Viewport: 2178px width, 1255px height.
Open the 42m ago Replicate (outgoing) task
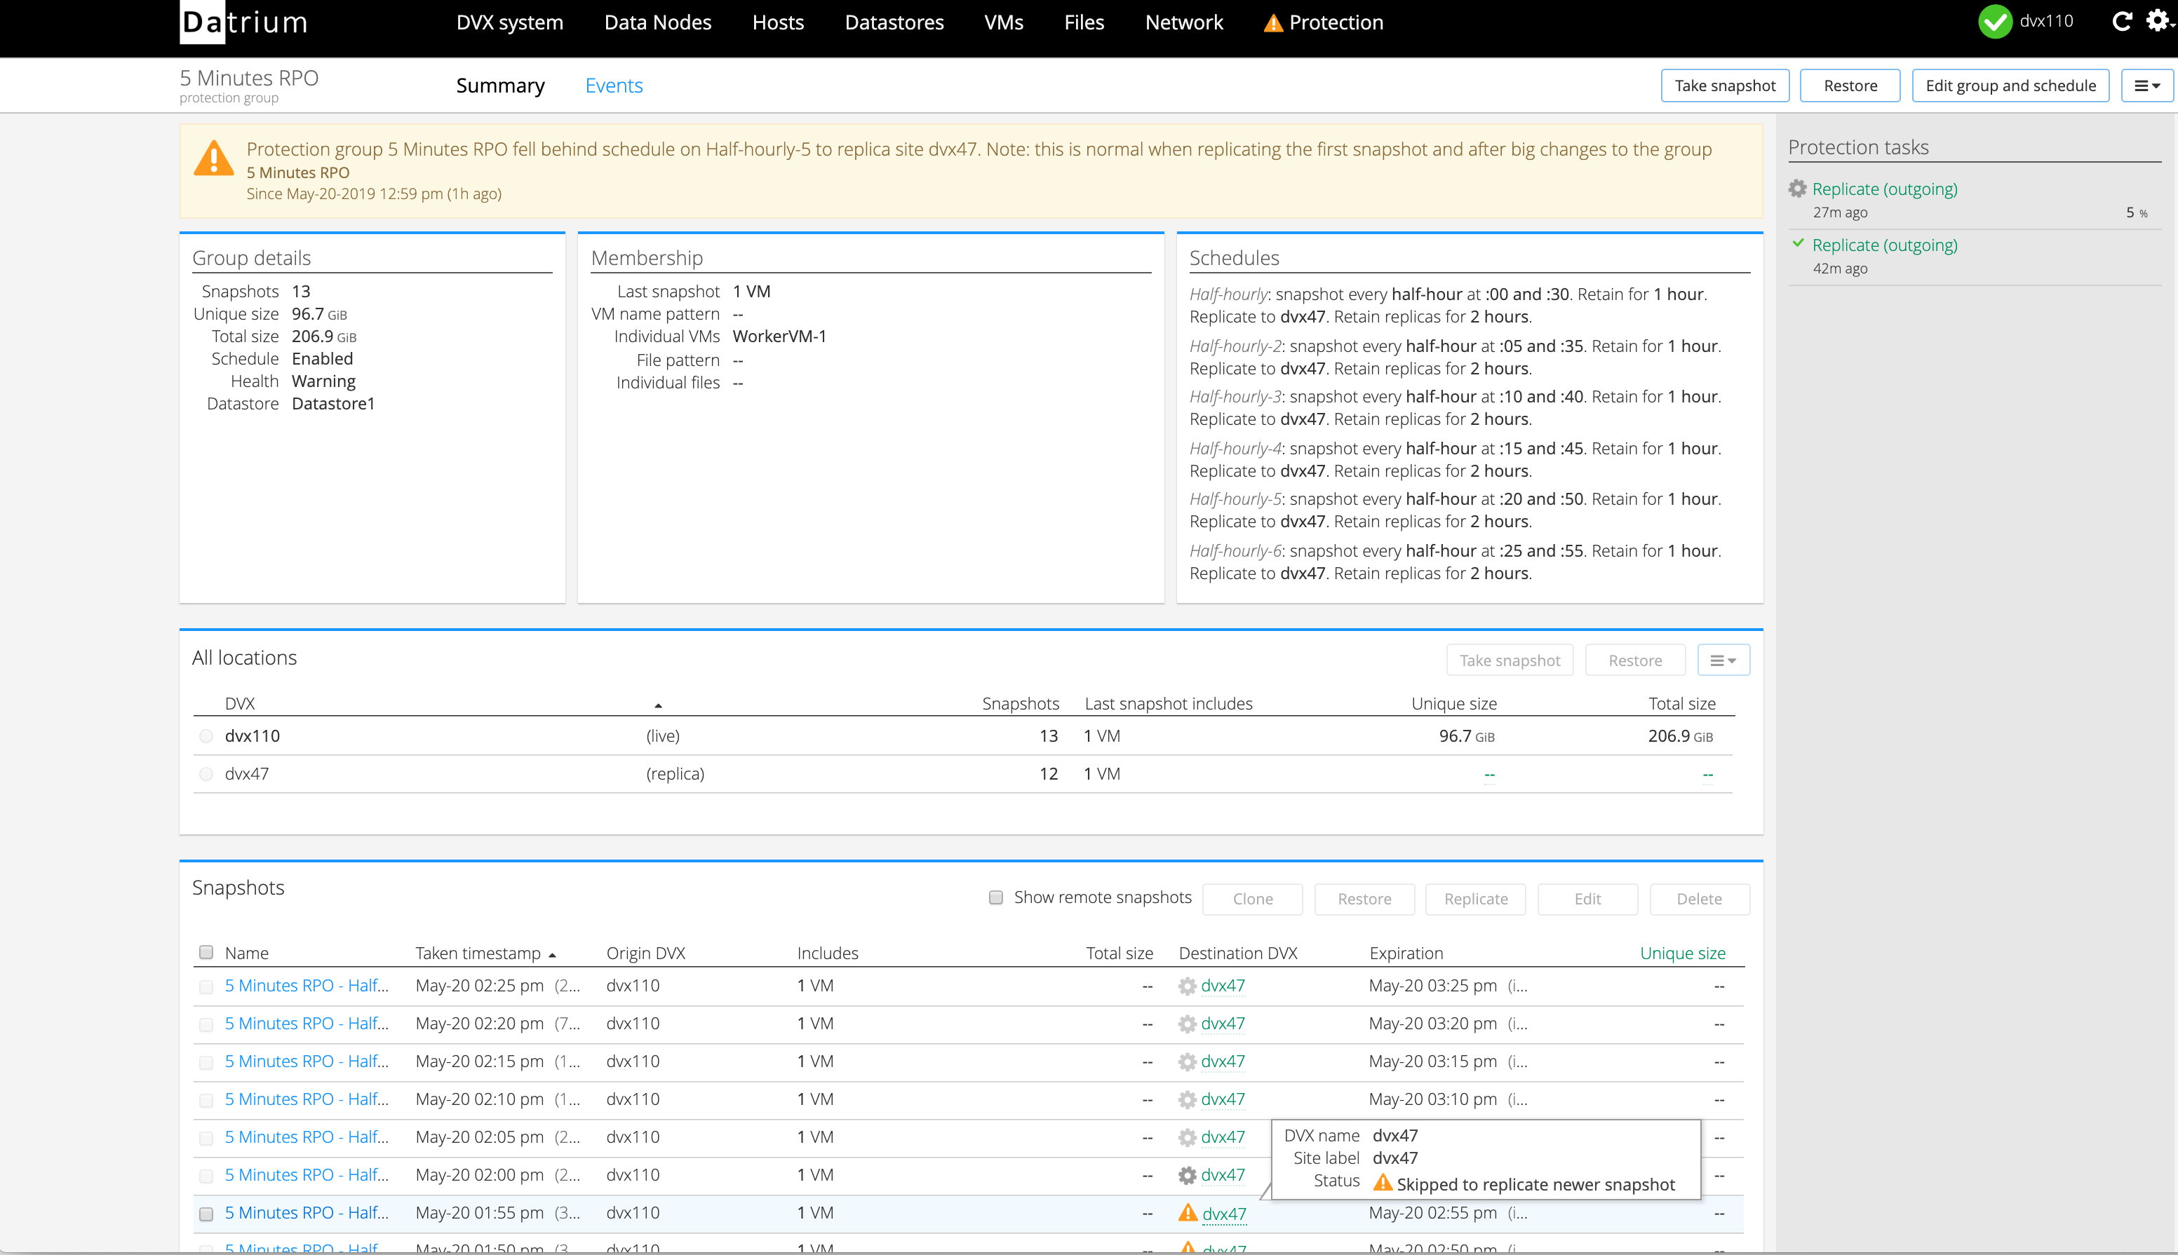[x=1885, y=245]
